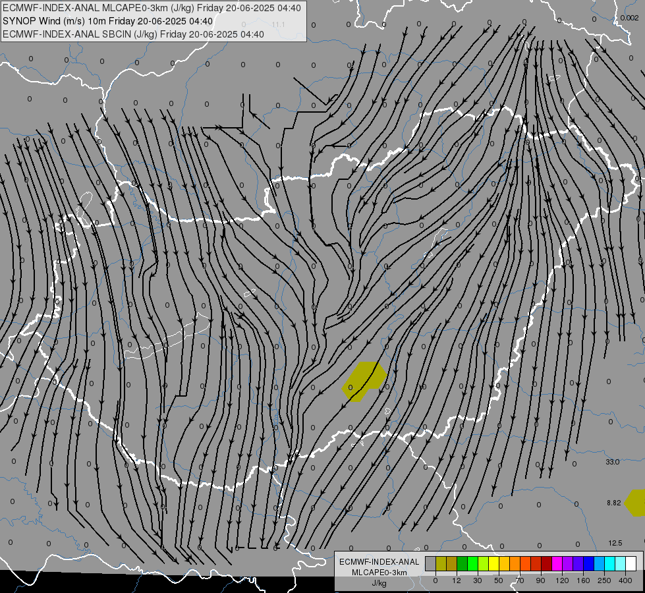Click the pure blue legend swatch
The height and width of the screenshot is (593, 645).
coord(589,563)
